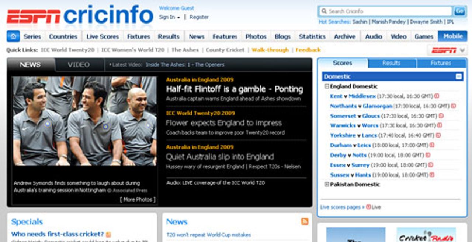Open the Fixtures menu in navigation bar

point(139,36)
